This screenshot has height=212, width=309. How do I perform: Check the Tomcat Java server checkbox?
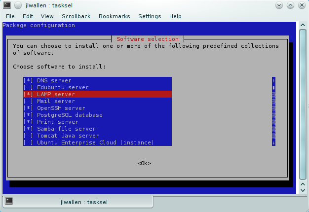28,136
